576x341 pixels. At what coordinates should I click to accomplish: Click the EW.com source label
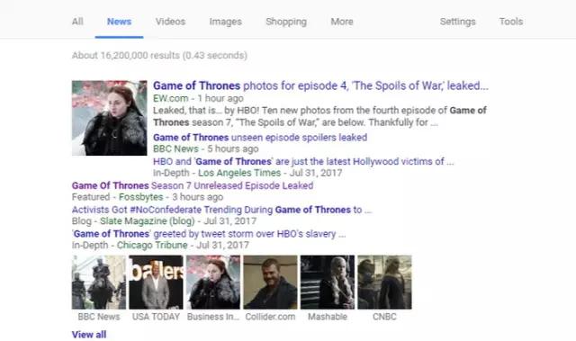[x=170, y=98]
